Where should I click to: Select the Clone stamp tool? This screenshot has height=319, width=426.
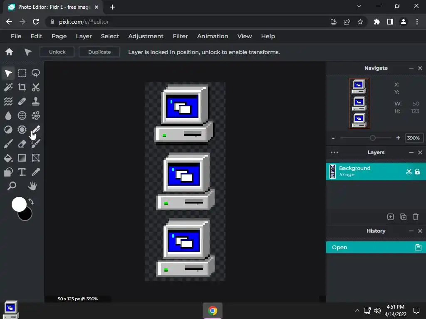coord(36,101)
